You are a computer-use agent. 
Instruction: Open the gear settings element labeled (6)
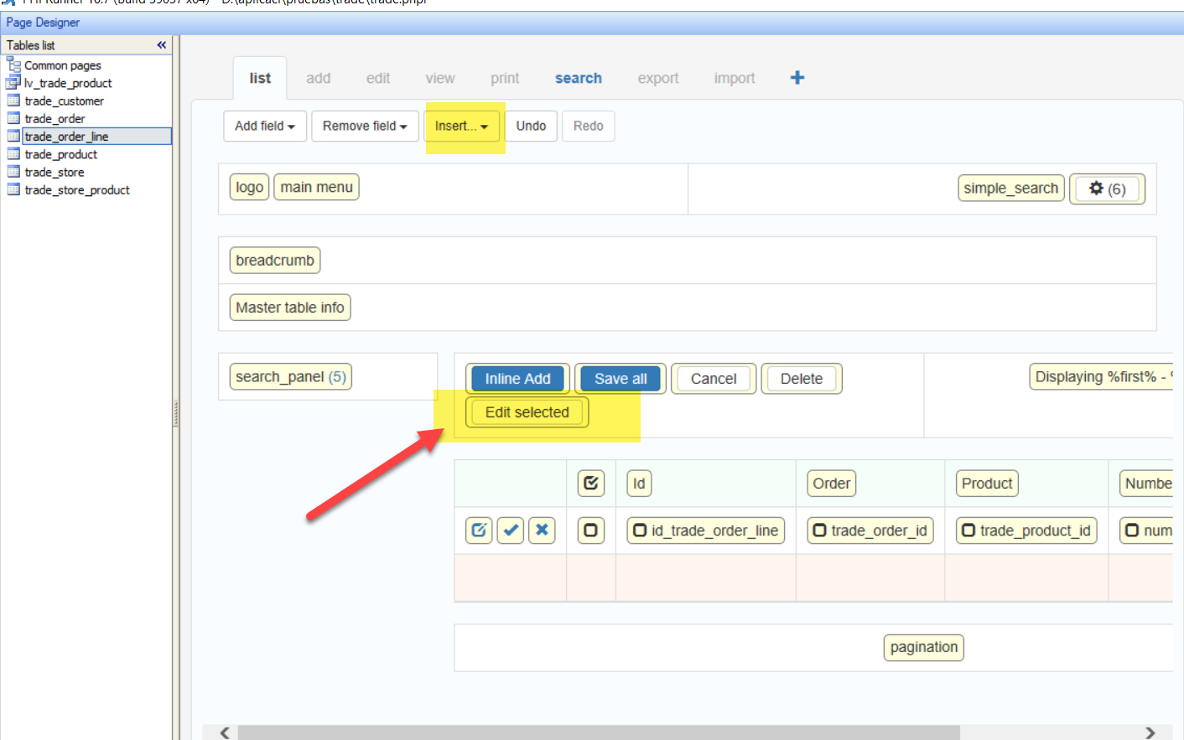pyautogui.click(x=1107, y=189)
